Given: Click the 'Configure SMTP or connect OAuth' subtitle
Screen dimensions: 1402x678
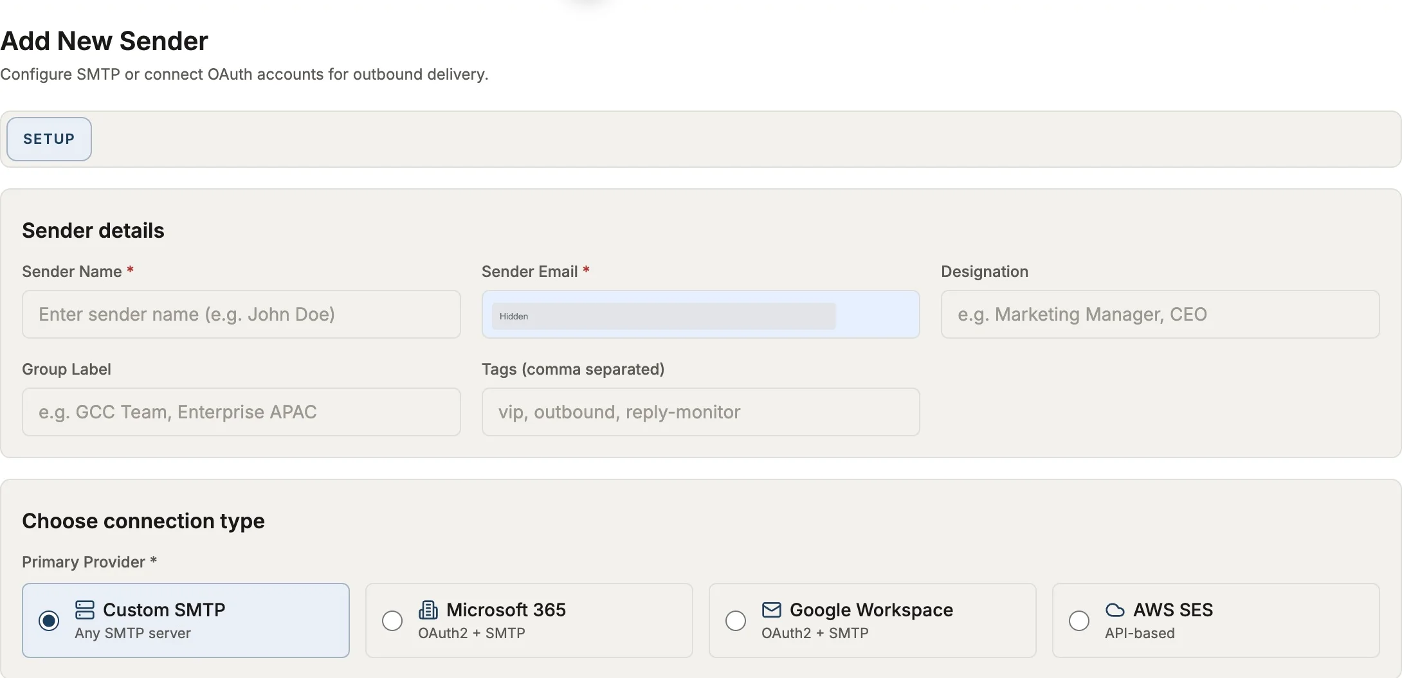Looking at the screenshot, I should [244, 75].
